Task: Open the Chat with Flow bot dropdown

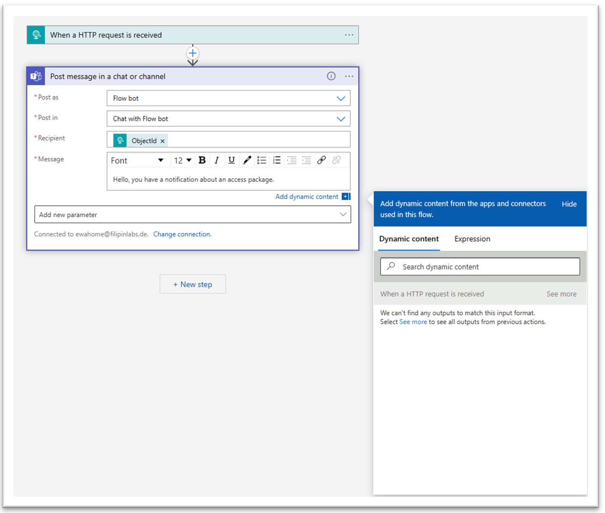Action: tap(340, 118)
